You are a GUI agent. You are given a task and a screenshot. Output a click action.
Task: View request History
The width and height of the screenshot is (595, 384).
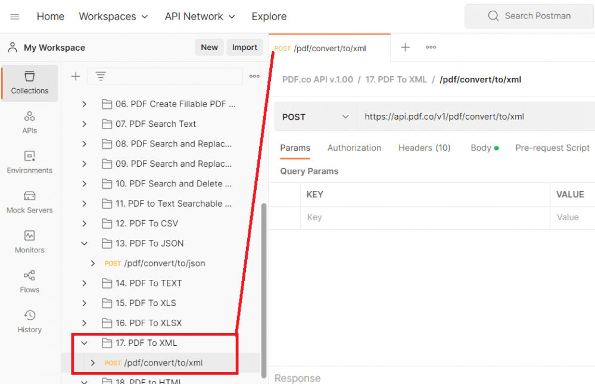pos(29,320)
